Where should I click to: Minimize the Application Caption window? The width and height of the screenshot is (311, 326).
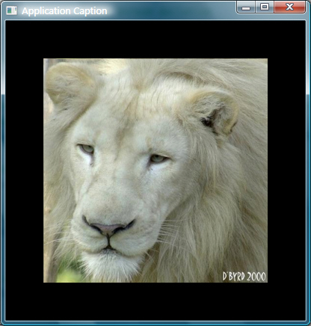(246, 7)
